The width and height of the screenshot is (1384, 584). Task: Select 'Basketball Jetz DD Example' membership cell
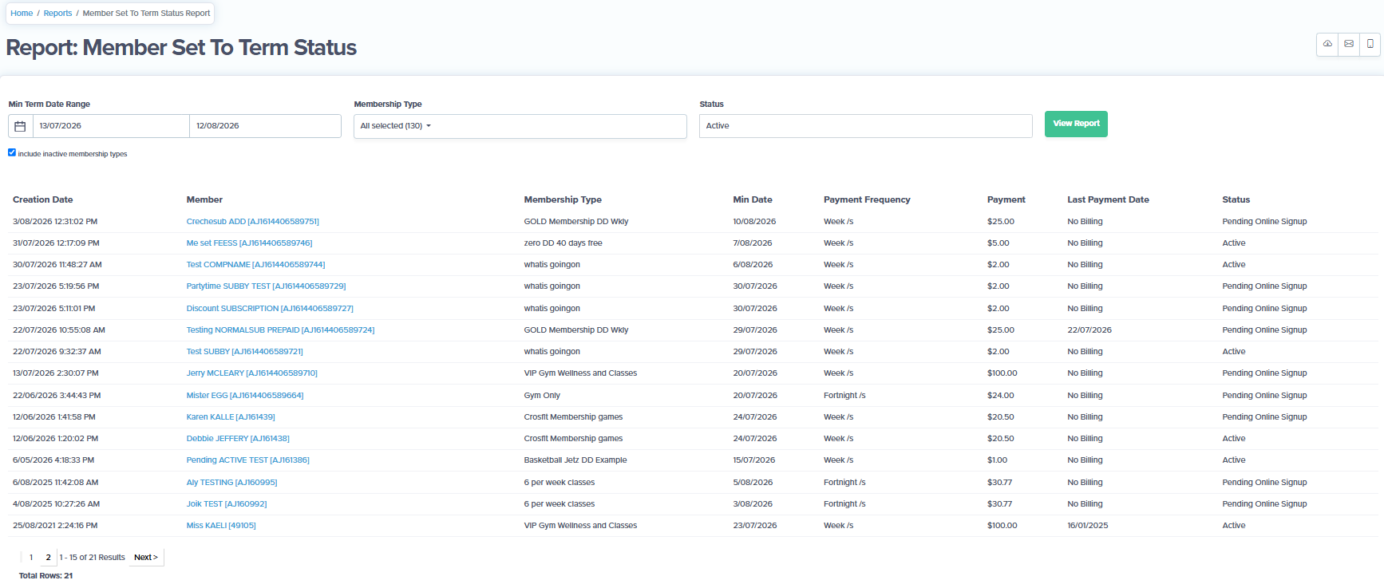(575, 460)
